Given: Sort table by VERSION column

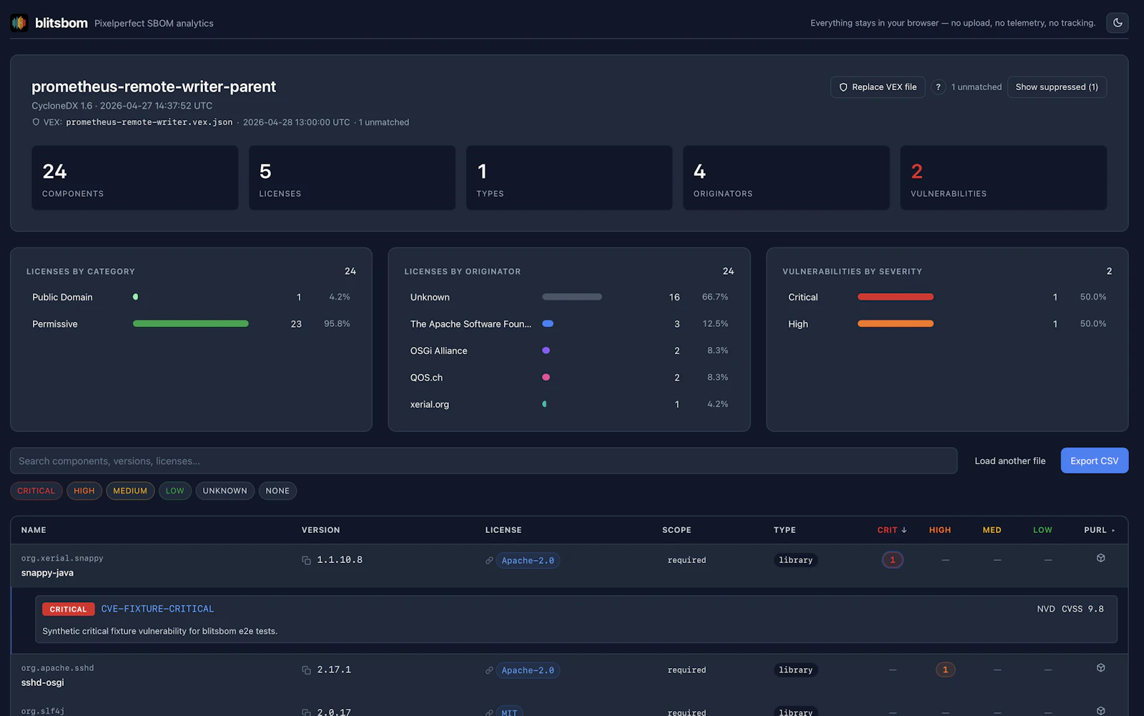Looking at the screenshot, I should (x=320, y=530).
